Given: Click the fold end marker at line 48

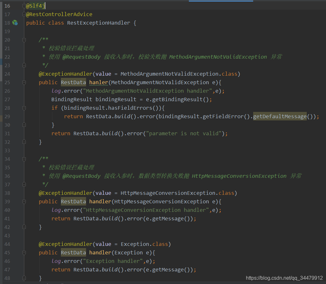Looking at the screenshot, I should pyautogui.click(x=24, y=278).
